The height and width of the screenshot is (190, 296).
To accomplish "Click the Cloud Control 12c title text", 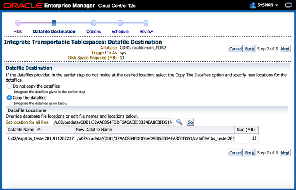I will [117, 6].
